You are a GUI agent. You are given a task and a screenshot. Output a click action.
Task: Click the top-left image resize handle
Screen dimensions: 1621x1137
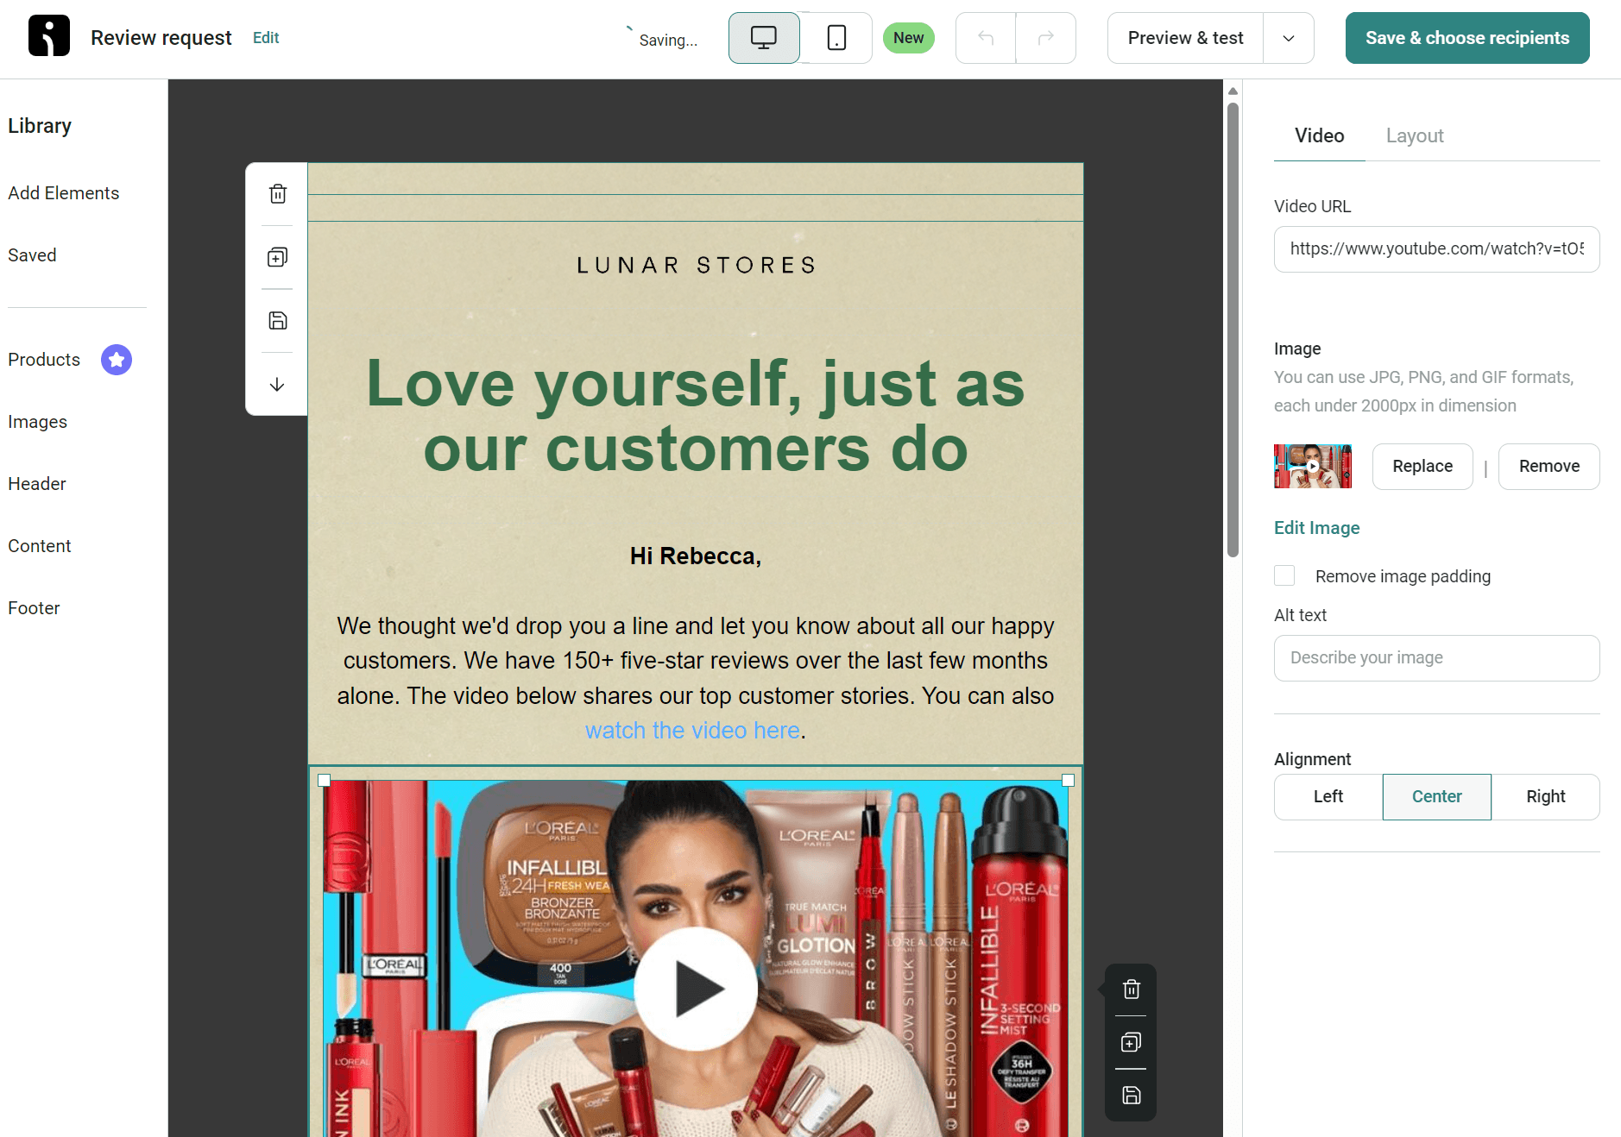tap(324, 780)
